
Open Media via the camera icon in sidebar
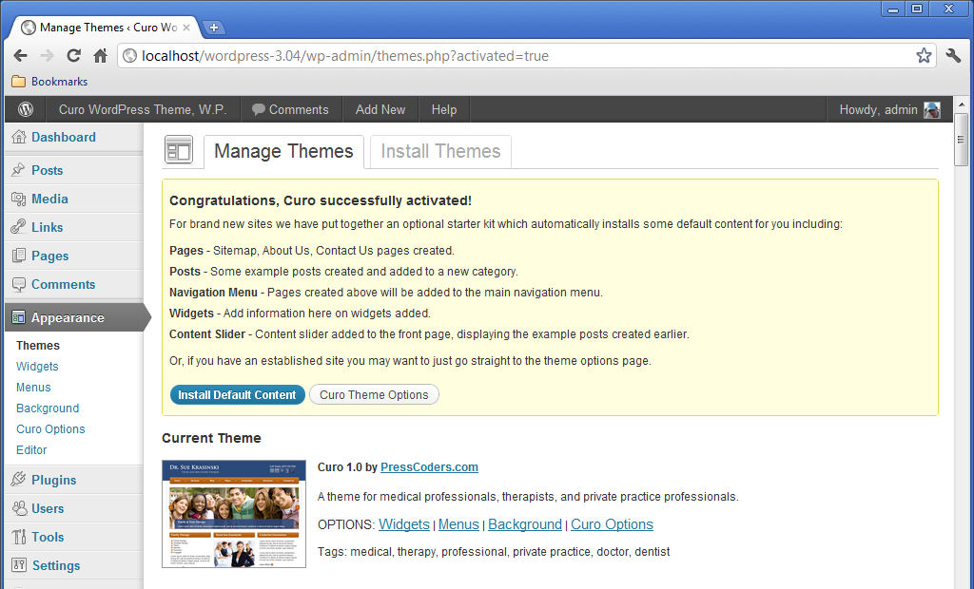(20, 199)
